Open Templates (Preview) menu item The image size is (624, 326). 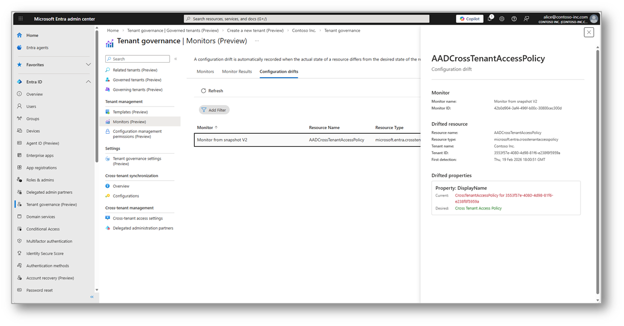[x=130, y=112]
